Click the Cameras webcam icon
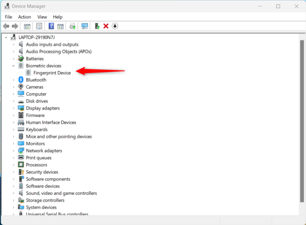Image resolution: width=306 pixels, height=225 pixels. (21, 87)
